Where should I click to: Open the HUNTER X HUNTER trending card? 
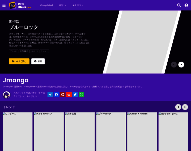[x=142, y=132]
